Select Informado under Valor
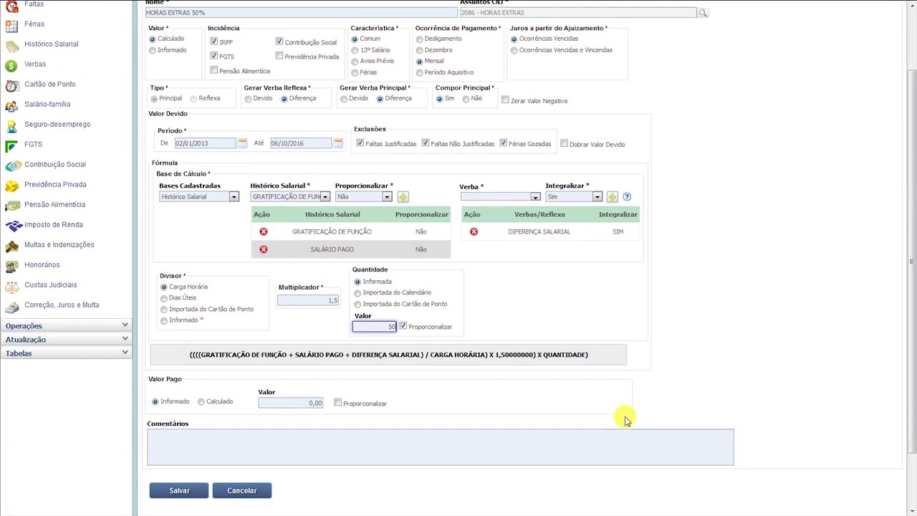Viewport: 917px width, 516px height. pos(152,50)
